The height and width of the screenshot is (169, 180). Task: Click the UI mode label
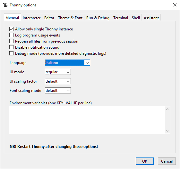point(17,72)
